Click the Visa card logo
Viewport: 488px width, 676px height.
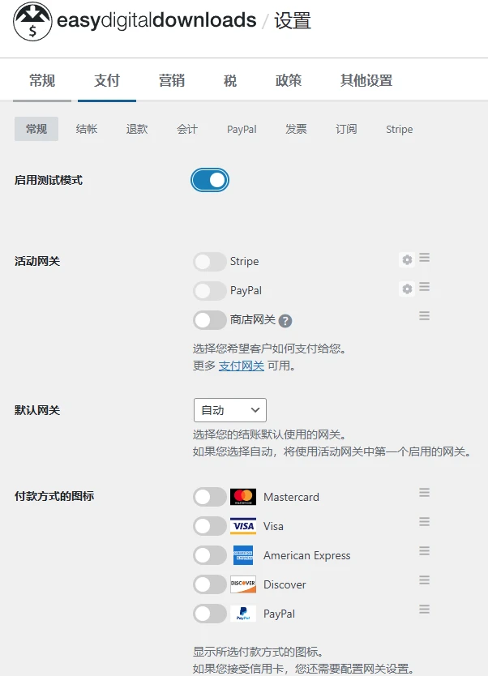point(243,526)
